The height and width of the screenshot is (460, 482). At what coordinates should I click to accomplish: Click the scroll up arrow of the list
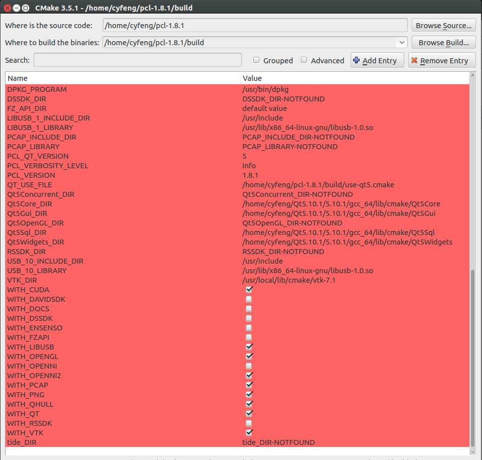click(472, 75)
